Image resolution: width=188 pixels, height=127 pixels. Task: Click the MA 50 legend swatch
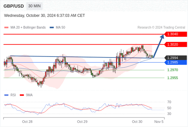pos(52,27)
